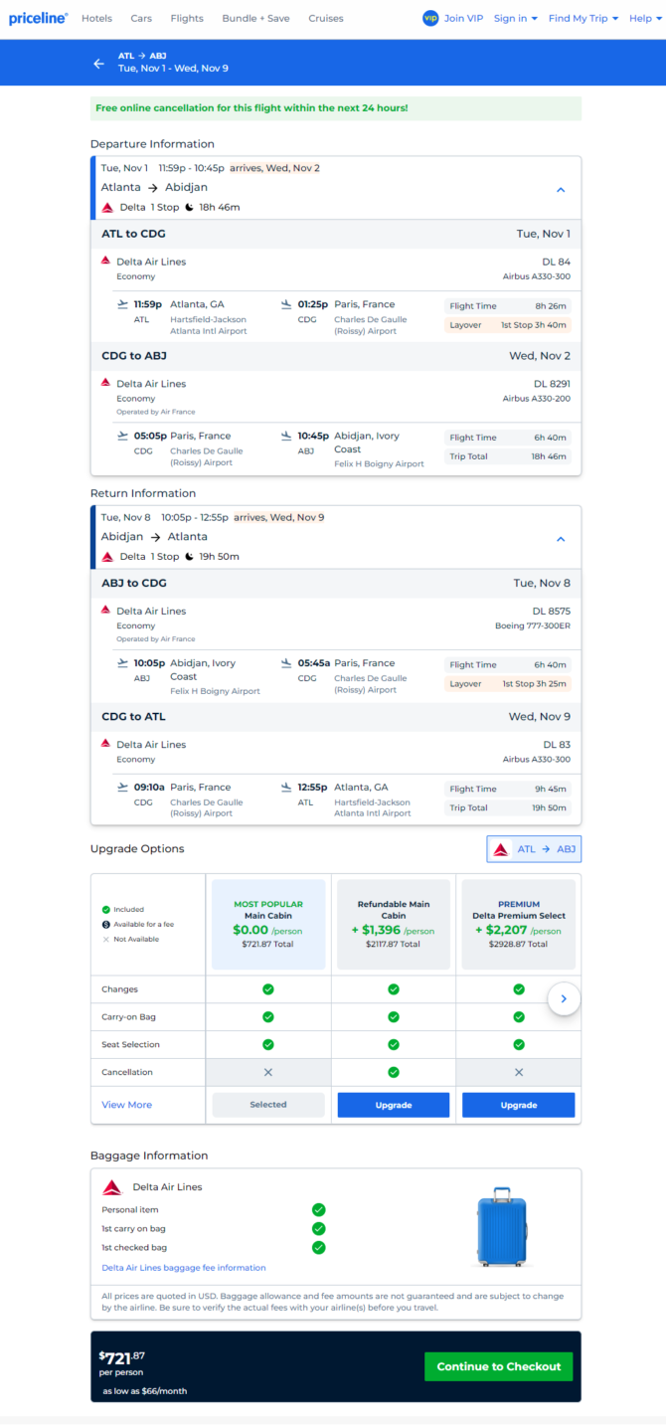Click the Personal item checkmark
The height and width of the screenshot is (1425, 666).
point(318,1209)
